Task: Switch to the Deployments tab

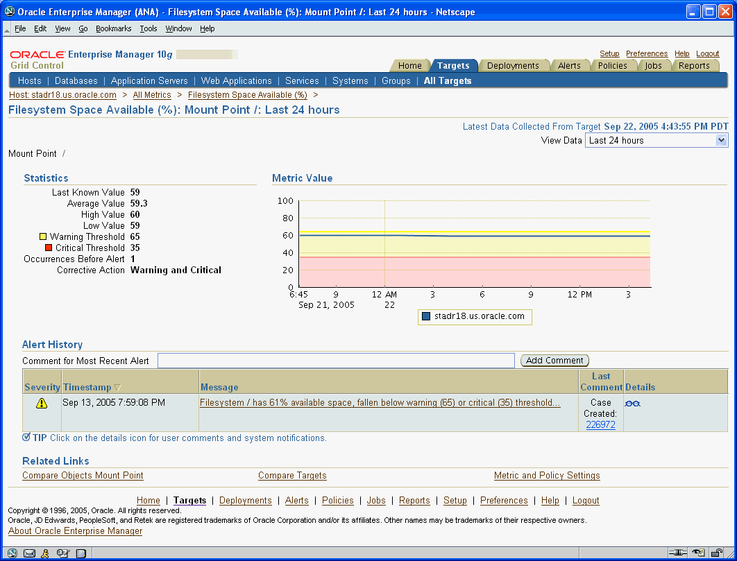Action: click(x=514, y=65)
